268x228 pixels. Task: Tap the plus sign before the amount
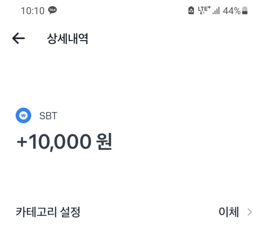21,142
